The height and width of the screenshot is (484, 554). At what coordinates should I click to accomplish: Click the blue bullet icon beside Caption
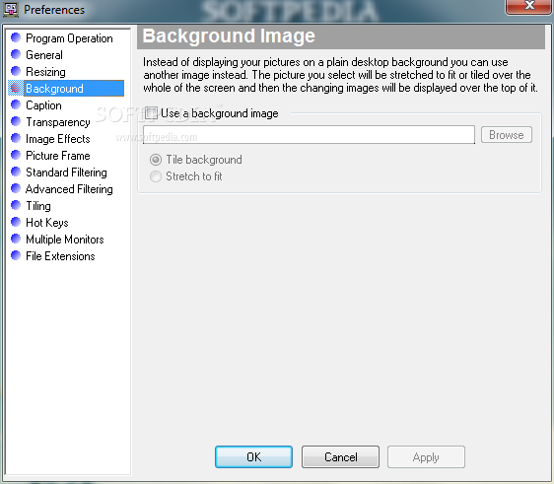tap(16, 104)
